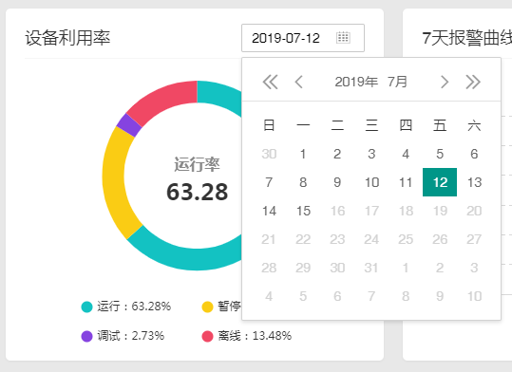The height and width of the screenshot is (372, 512).
Task: Click the 日 weekday header
Action: point(269,125)
